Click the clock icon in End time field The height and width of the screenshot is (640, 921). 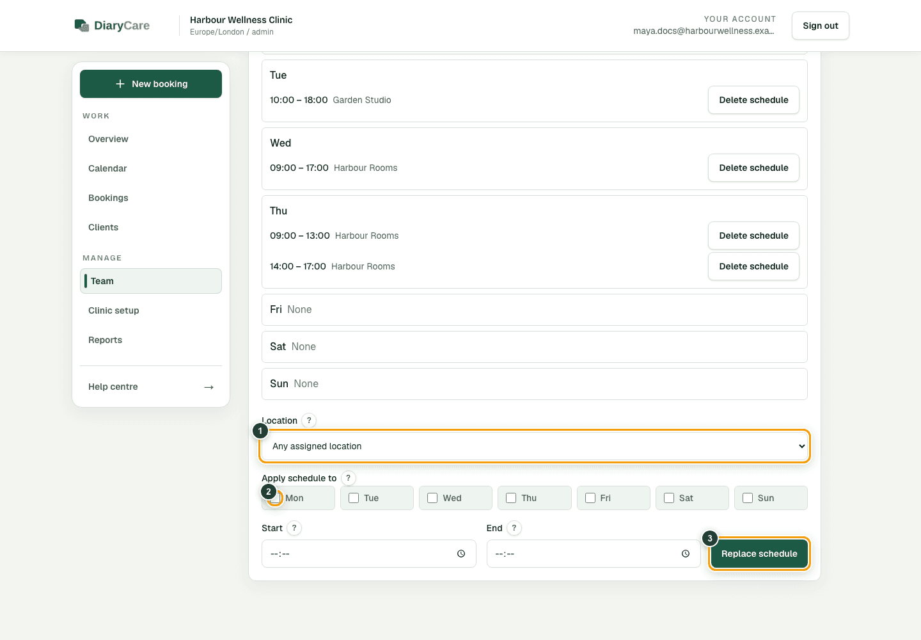point(686,554)
